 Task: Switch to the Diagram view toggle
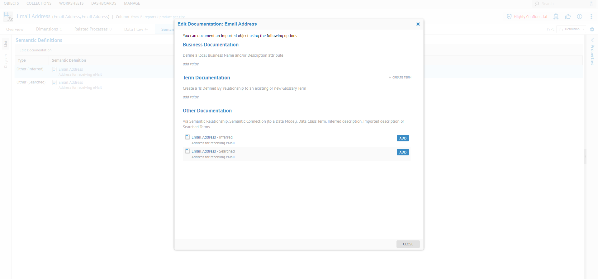(6, 61)
